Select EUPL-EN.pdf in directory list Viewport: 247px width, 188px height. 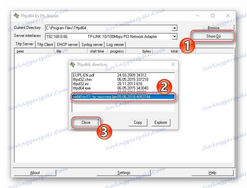pos(123,75)
